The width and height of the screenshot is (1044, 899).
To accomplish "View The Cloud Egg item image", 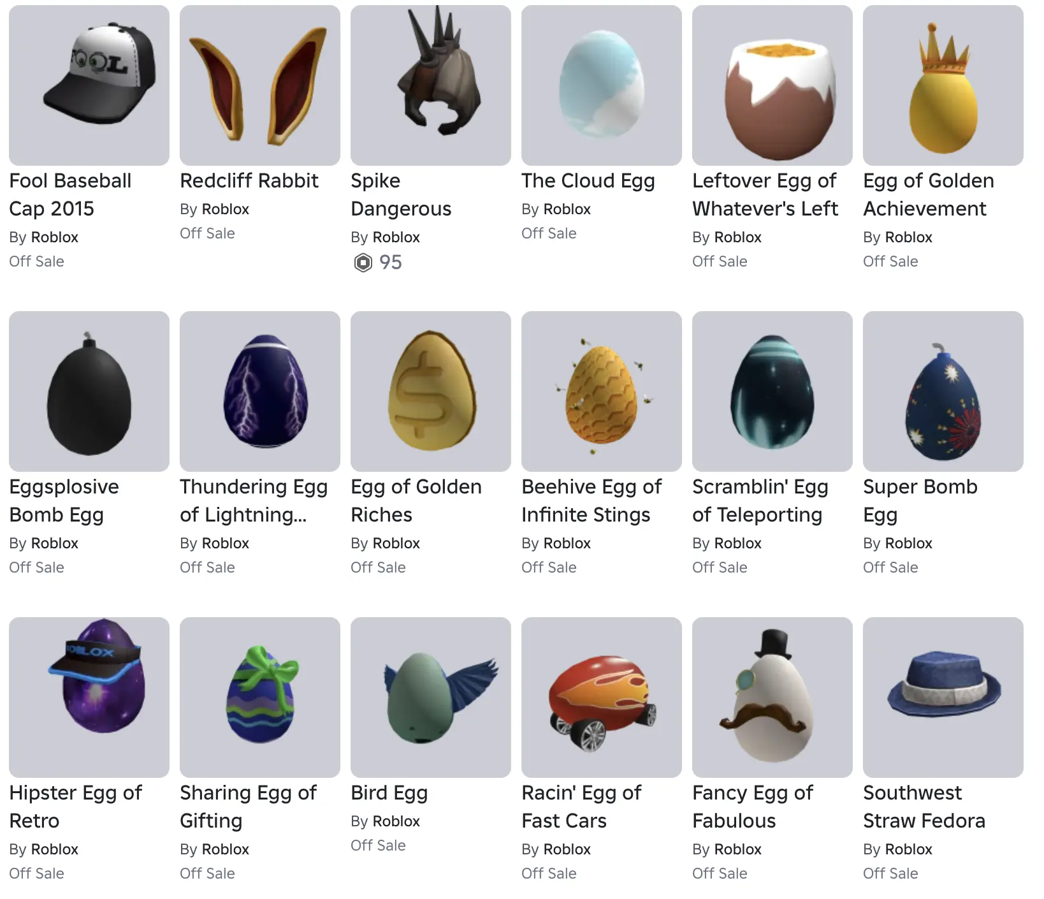I will 602,85.
